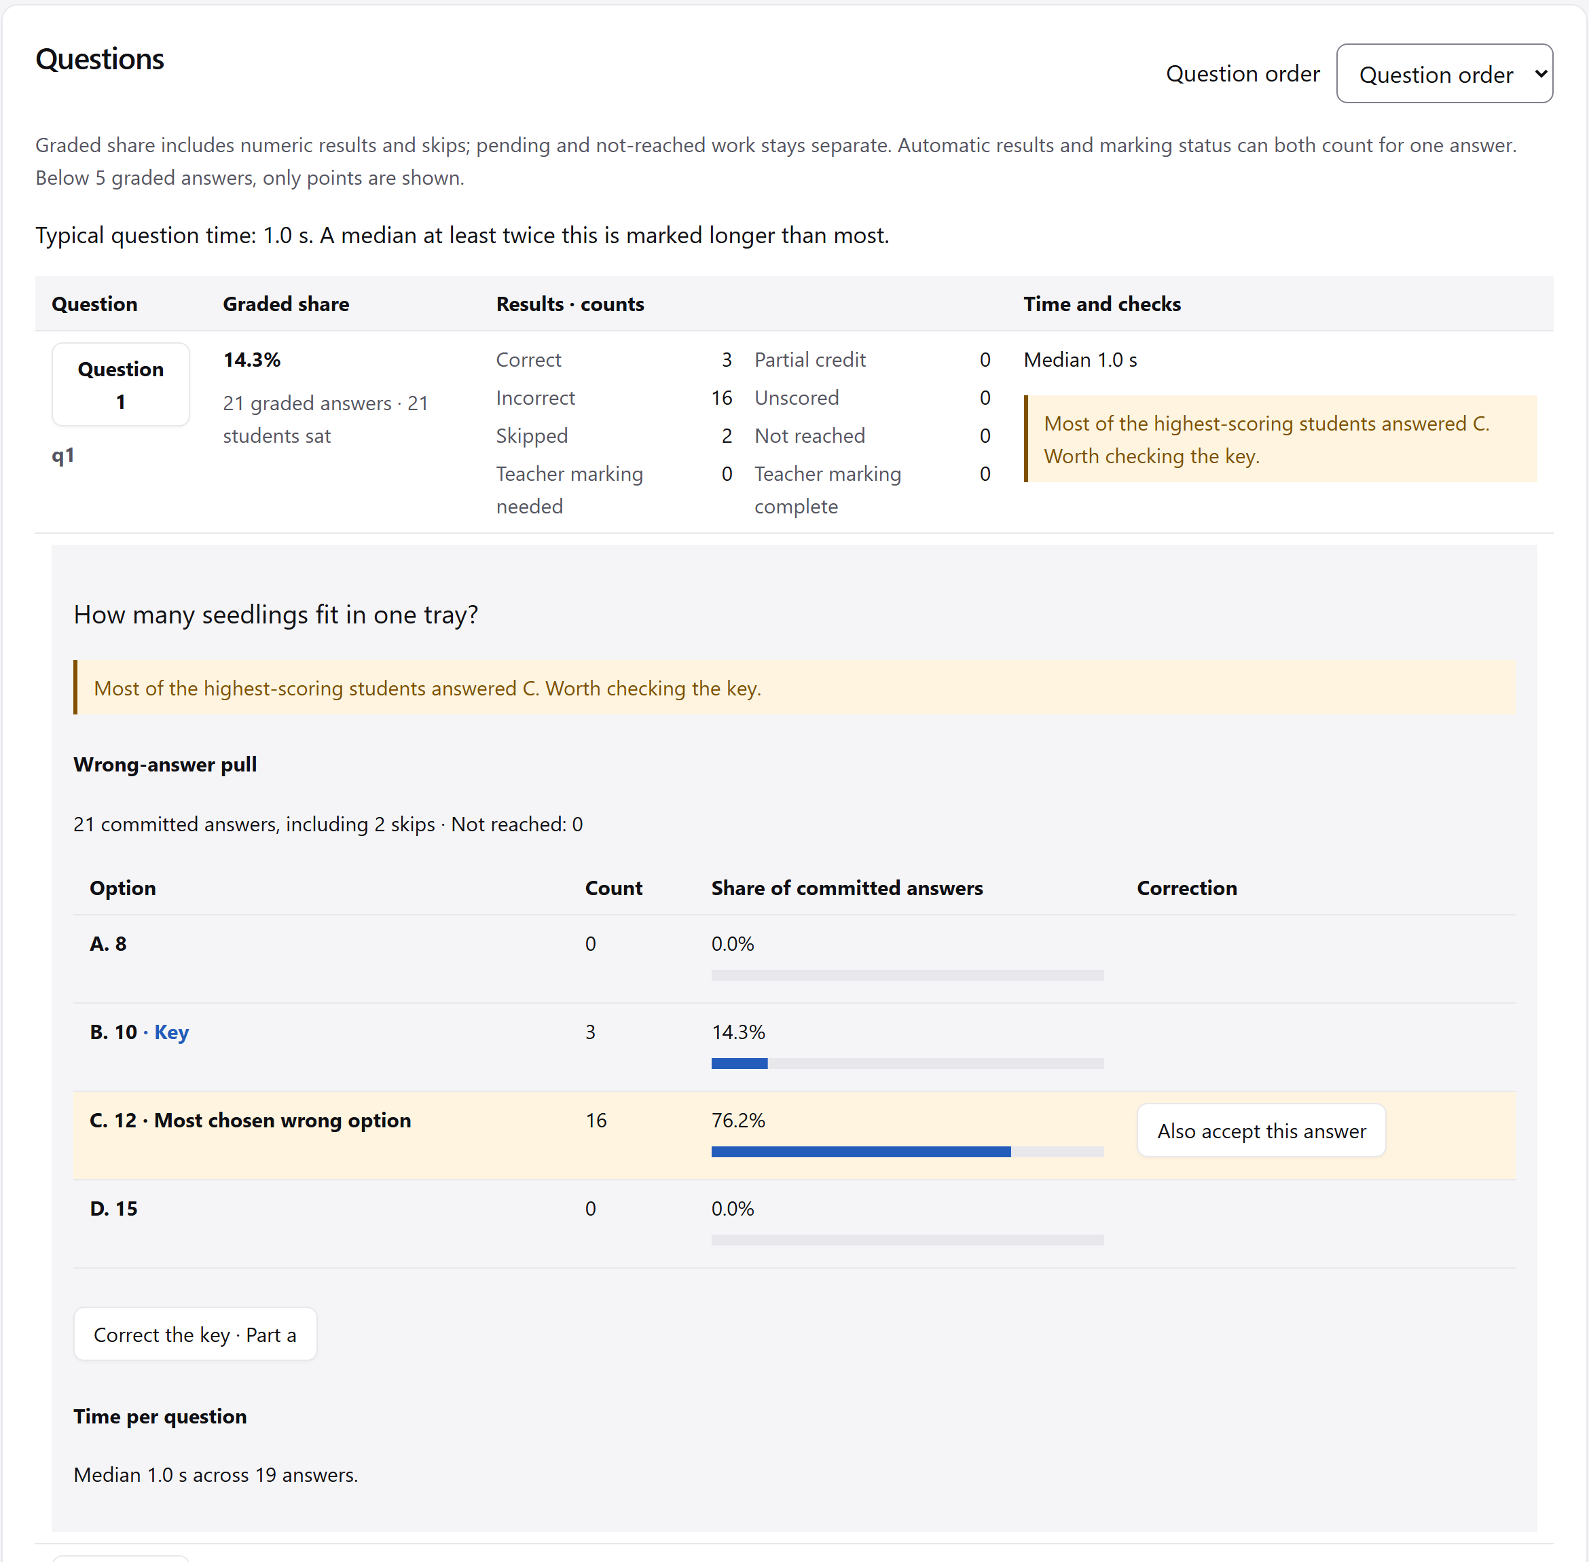Click 'Median 1.0 s' in Time and checks

1080,360
